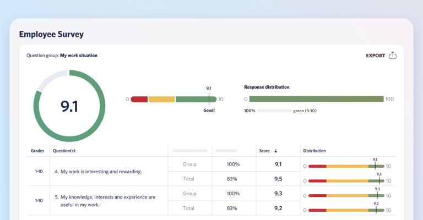Sort by the Score column arrows
The image size is (423, 220).
click(276, 151)
